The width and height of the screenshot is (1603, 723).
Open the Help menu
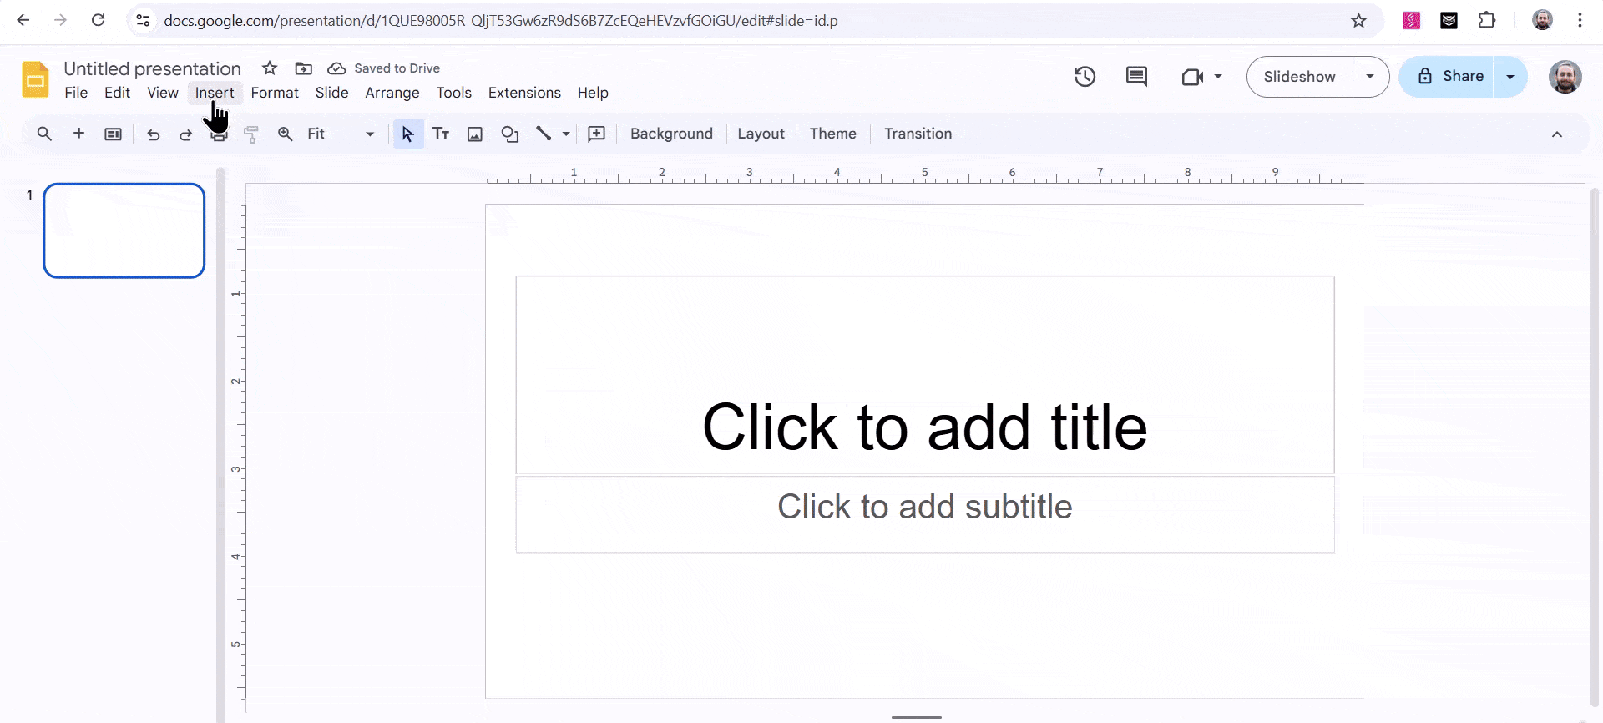(593, 93)
